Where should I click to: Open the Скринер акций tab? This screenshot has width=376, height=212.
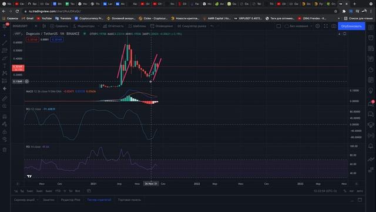click(x=24, y=200)
